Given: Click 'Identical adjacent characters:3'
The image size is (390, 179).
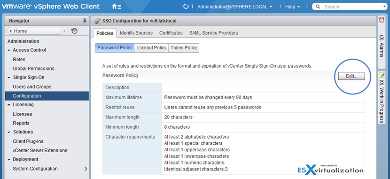Looking at the screenshot, I should coord(196,169).
